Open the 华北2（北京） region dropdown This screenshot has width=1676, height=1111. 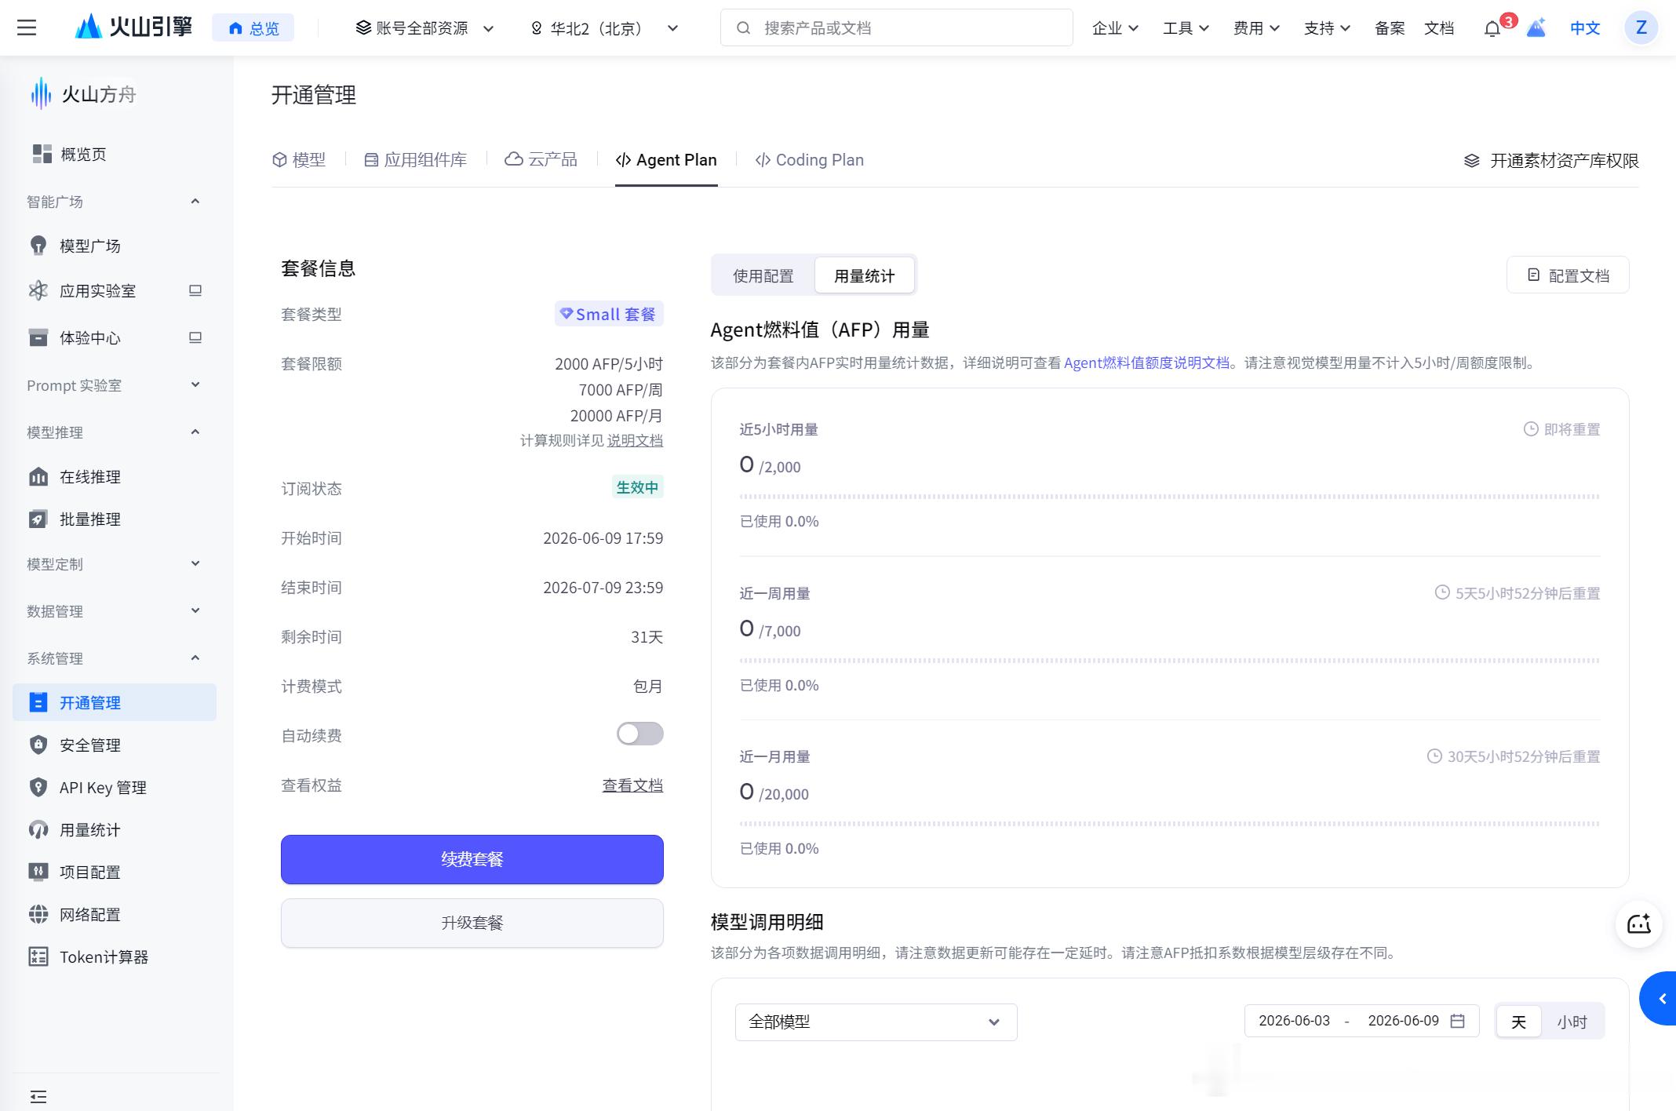click(603, 28)
